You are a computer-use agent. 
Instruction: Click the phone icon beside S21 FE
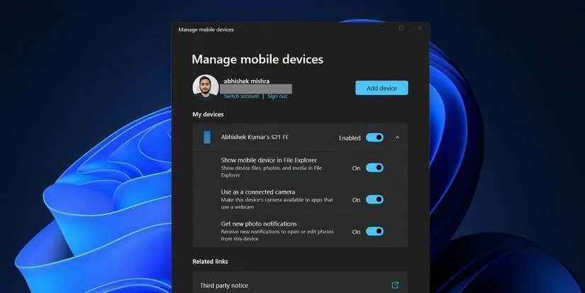pyautogui.click(x=207, y=137)
